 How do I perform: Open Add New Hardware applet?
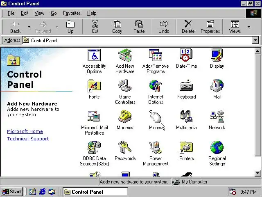[x=125, y=55]
